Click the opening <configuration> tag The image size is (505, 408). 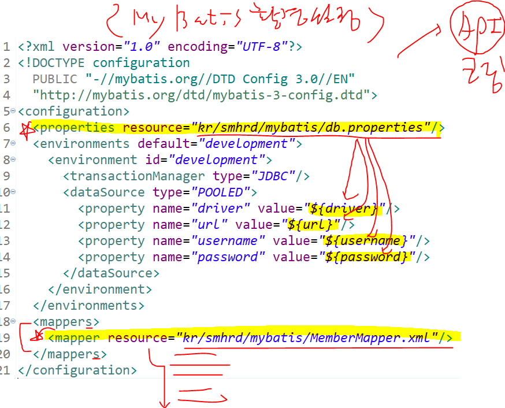click(74, 112)
